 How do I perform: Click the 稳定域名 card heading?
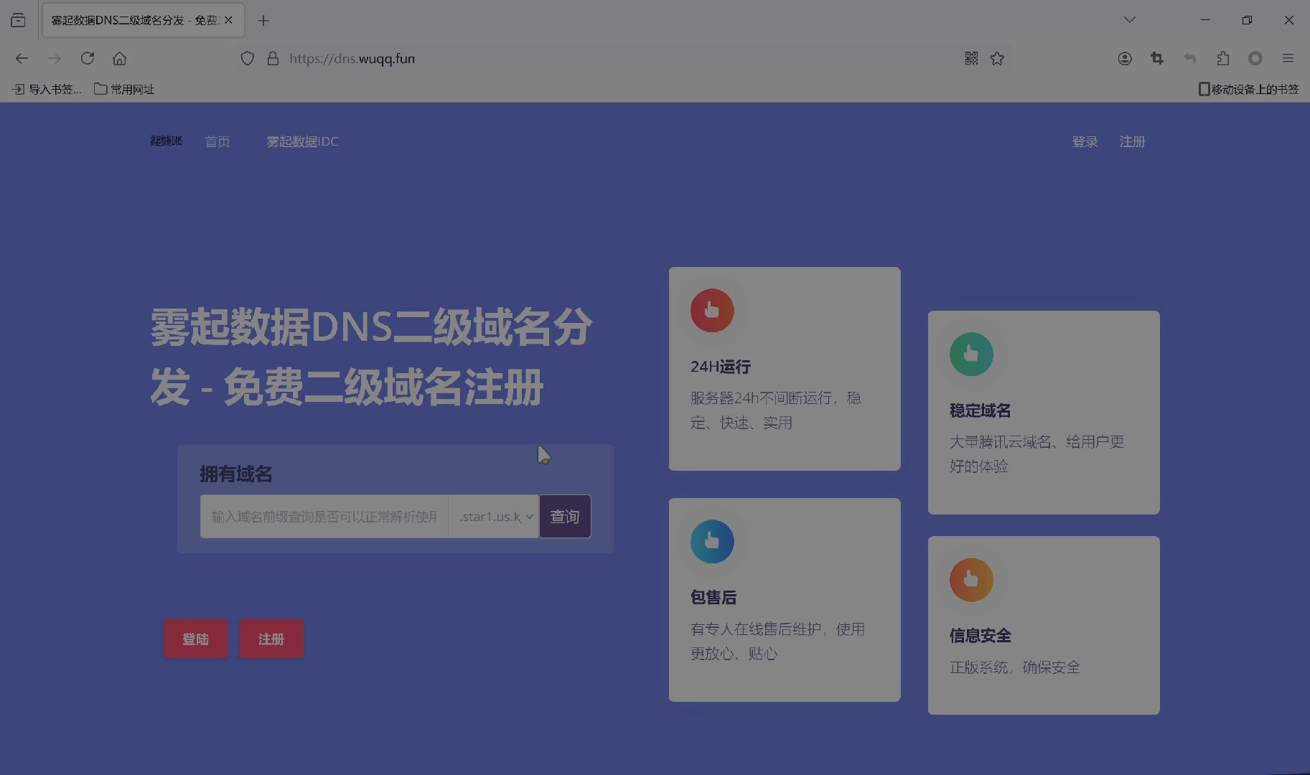980,410
